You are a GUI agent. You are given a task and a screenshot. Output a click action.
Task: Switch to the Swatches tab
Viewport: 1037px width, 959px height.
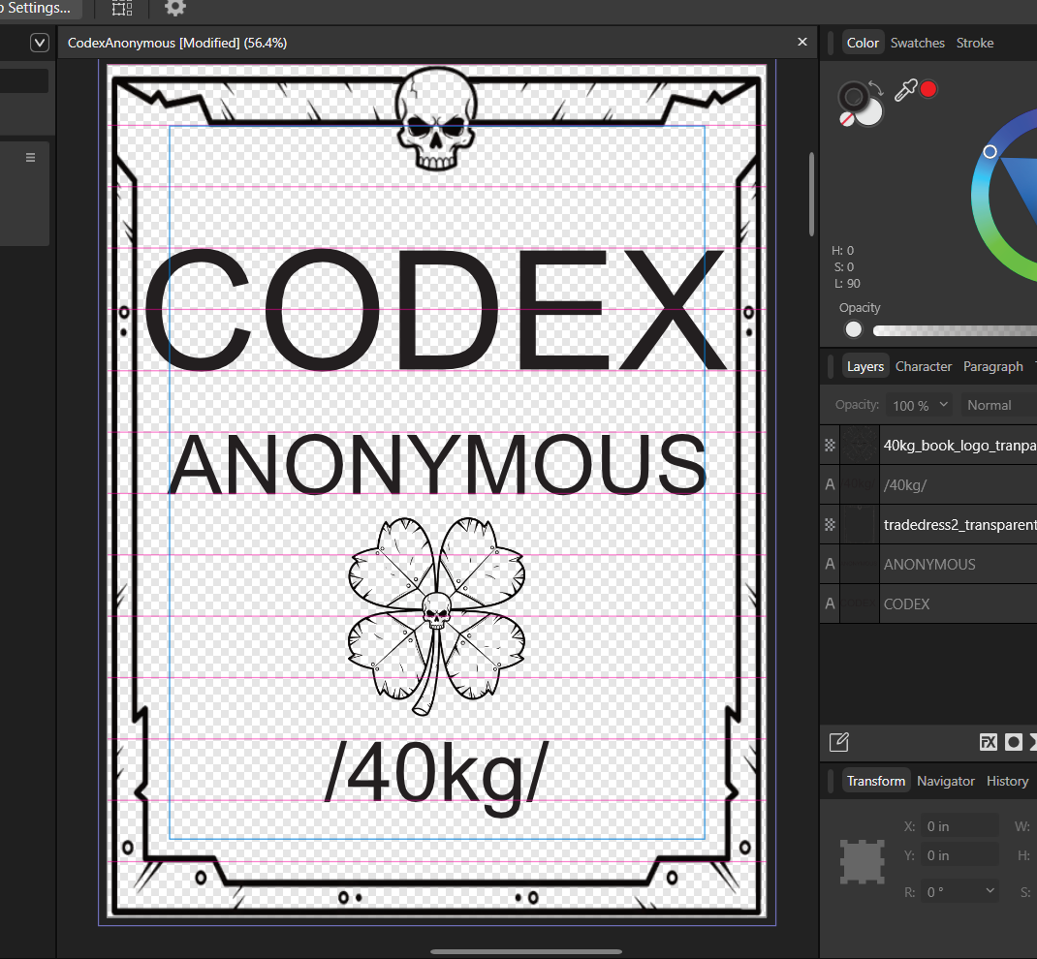917,43
